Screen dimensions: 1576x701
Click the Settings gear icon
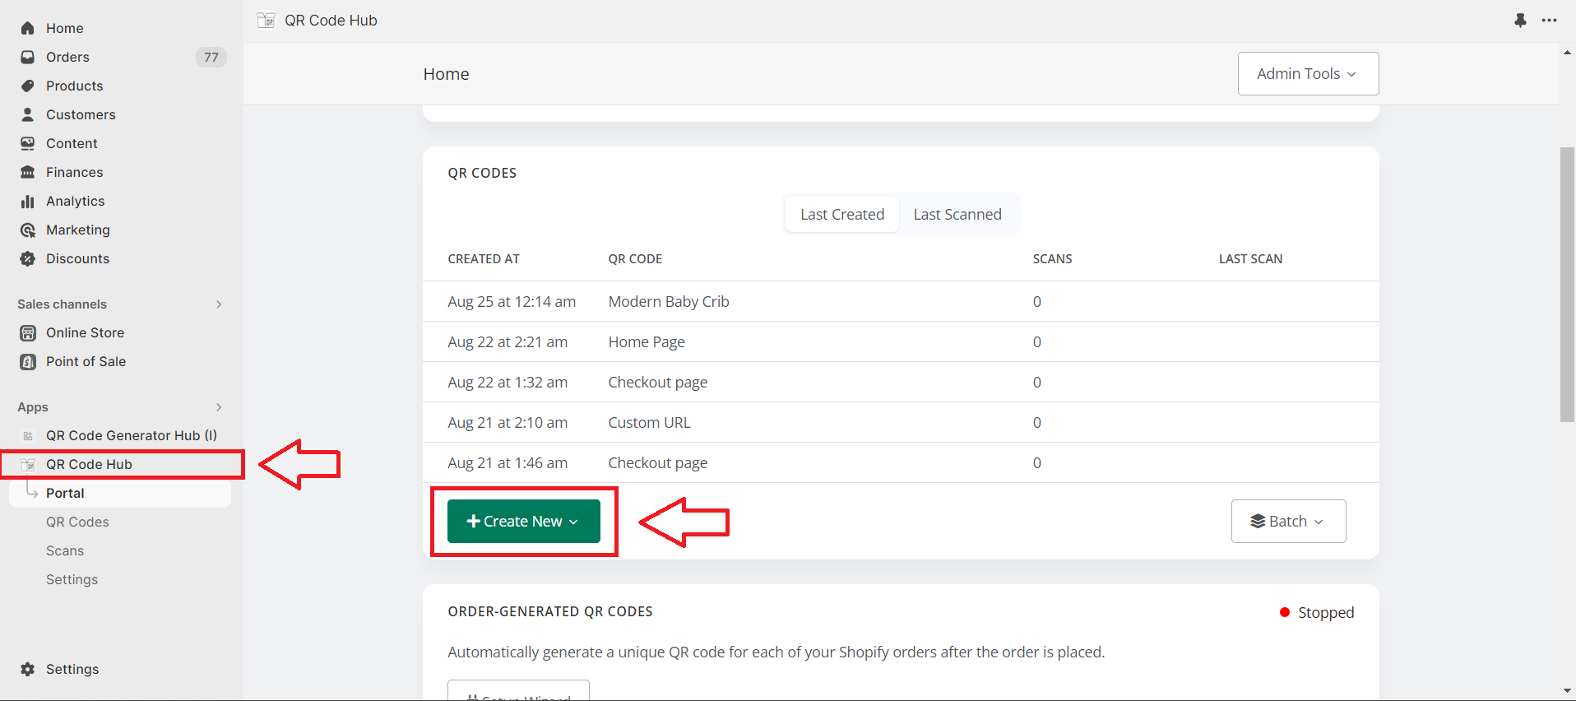(28, 669)
